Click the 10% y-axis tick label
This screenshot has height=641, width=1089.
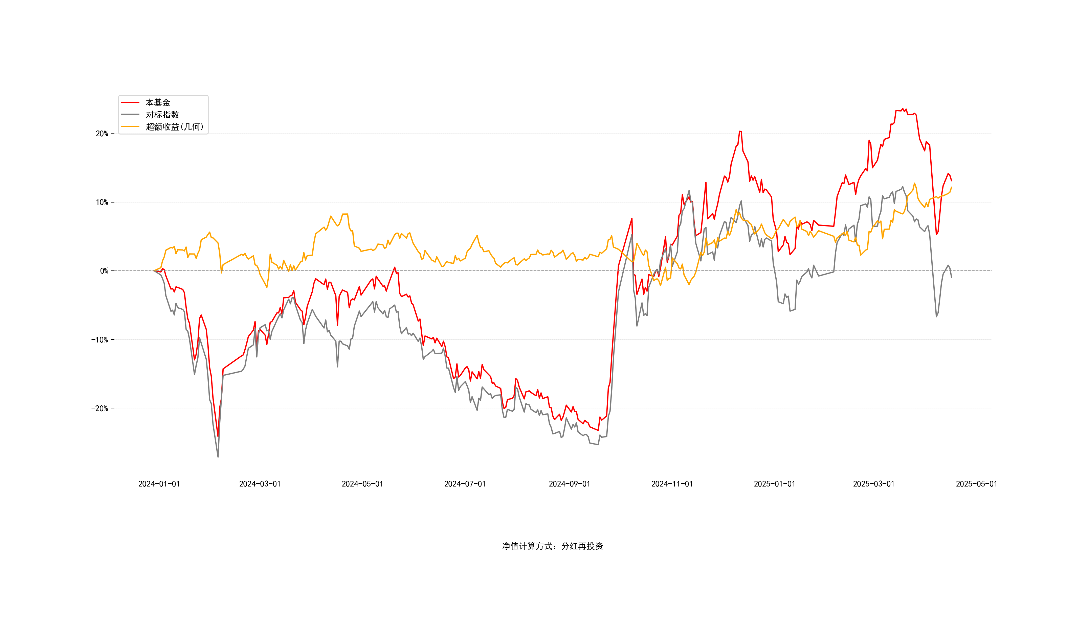tap(102, 203)
